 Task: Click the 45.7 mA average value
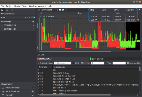pos(106,16)
